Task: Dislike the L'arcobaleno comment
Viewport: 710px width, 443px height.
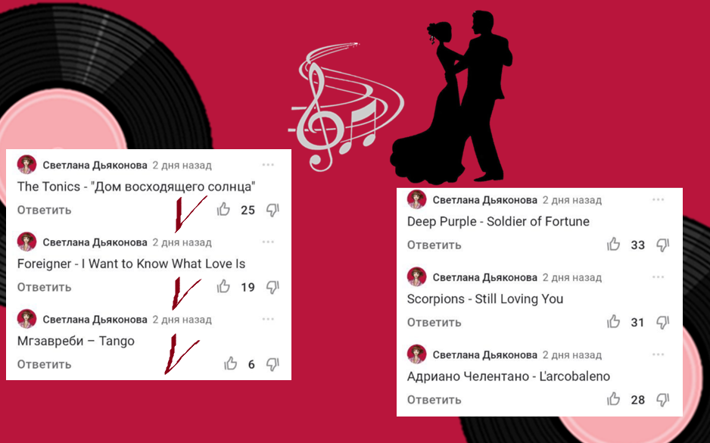Action: pyautogui.click(x=663, y=400)
